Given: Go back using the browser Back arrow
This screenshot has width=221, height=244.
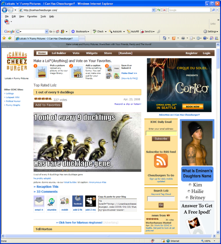Looking at the screenshot, I should 5,10.
